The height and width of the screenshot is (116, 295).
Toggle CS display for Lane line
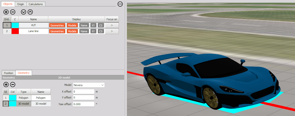(101, 31)
